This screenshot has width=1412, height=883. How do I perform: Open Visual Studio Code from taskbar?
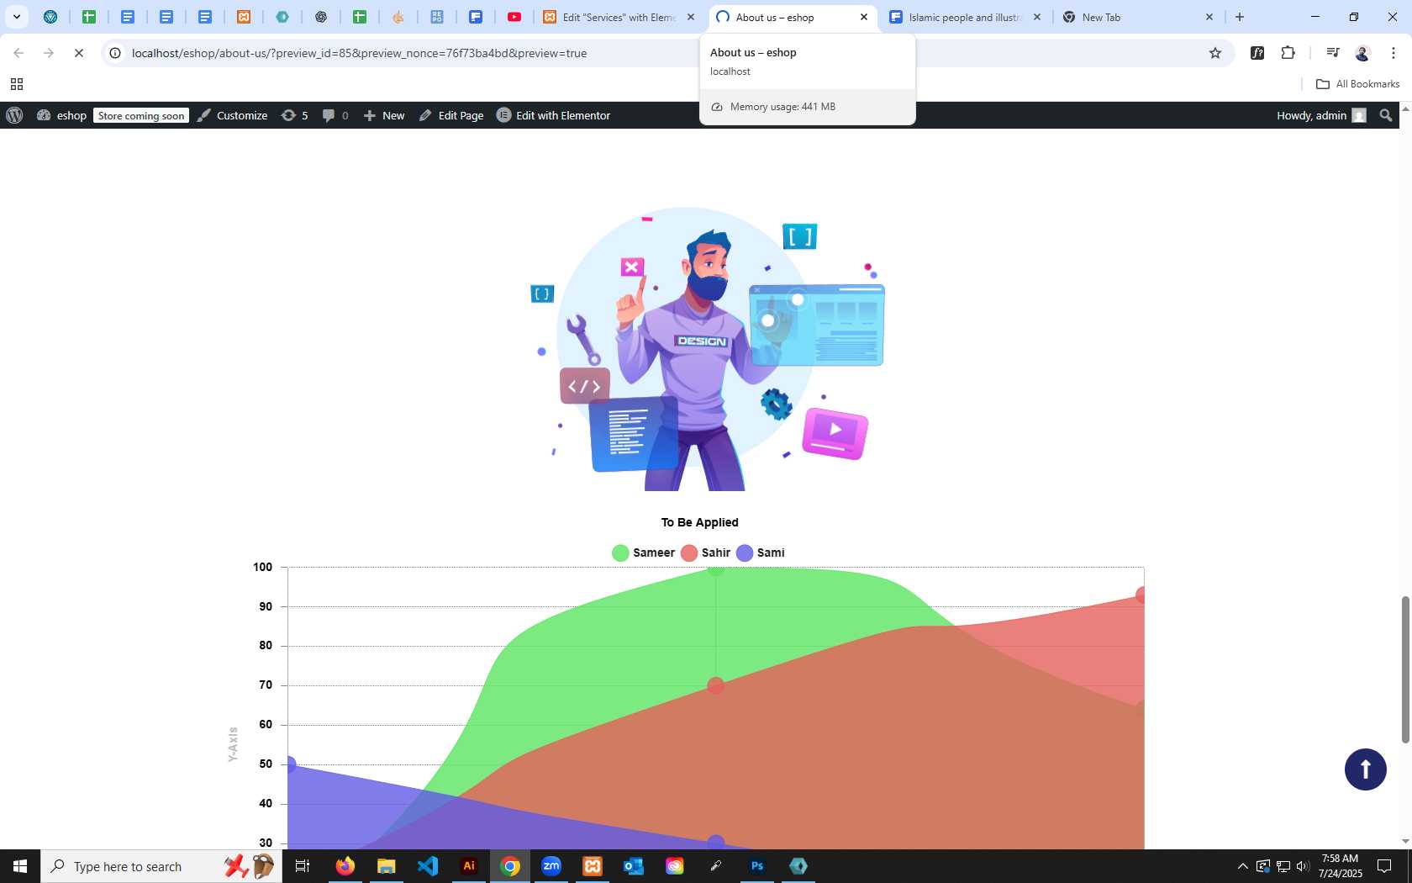tap(428, 866)
